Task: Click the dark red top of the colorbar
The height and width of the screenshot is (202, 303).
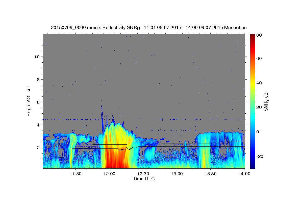Action: click(x=252, y=37)
